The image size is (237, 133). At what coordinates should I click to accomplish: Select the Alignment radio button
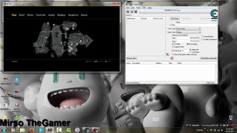click(190, 50)
